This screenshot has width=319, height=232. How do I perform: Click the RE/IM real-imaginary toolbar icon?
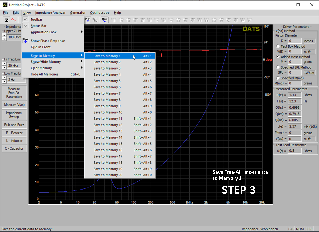click(x=95, y=20)
